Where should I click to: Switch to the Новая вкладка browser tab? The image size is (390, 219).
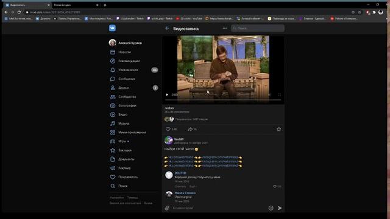pyautogui.click(x=76, y=5)
